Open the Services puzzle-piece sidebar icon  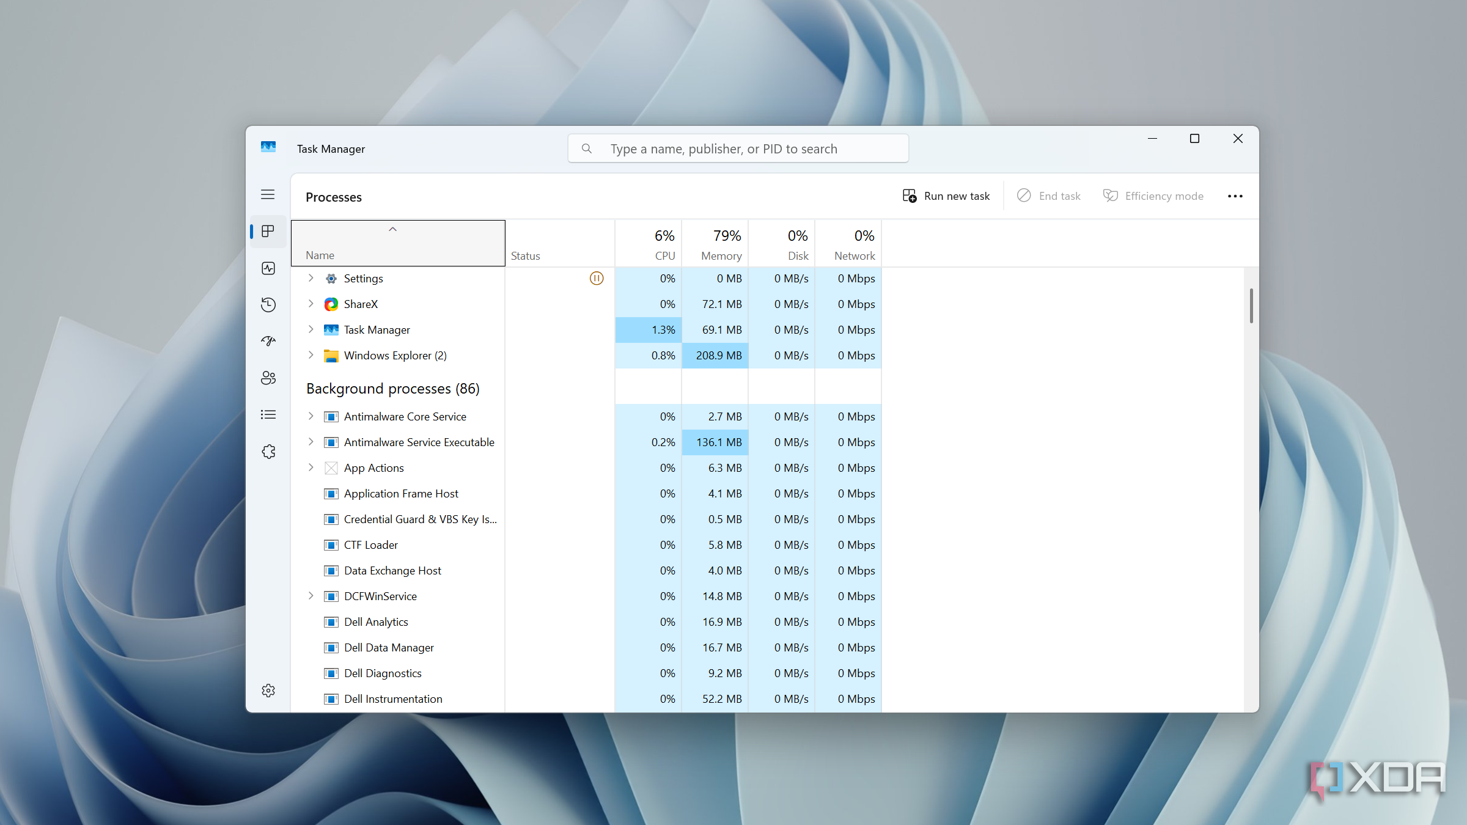click(x=268, y=451)
